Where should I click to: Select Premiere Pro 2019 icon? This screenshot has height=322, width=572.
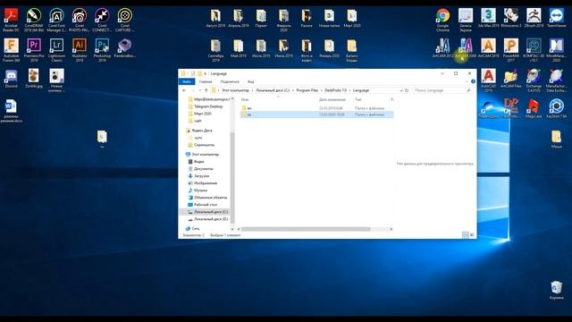(x=34, y=50)
